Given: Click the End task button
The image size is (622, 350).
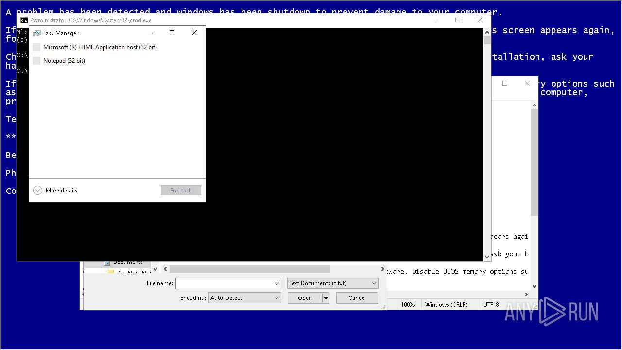Looking at the screenshot, I should click(181, 191).
